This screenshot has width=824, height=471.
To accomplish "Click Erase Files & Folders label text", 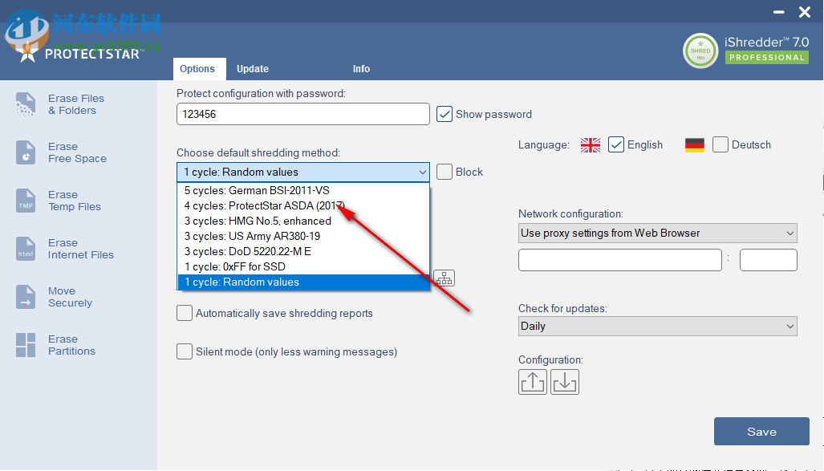I will (76, 104).
